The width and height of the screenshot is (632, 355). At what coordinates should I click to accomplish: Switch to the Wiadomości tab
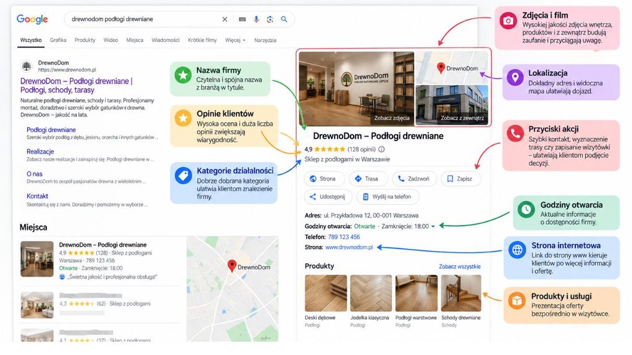pyautogui.click(x=165, y=40)
